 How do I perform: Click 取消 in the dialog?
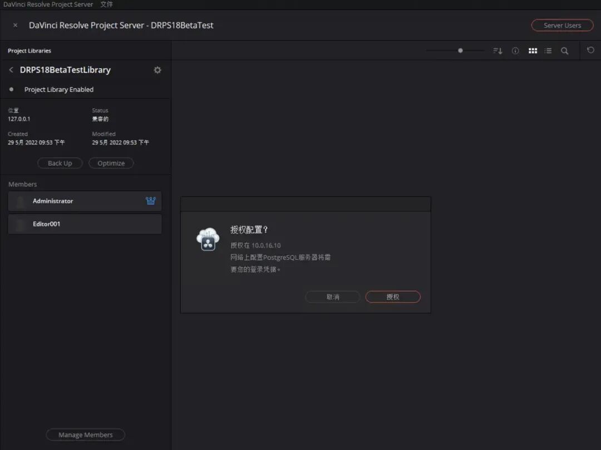[x=333, y=297]
